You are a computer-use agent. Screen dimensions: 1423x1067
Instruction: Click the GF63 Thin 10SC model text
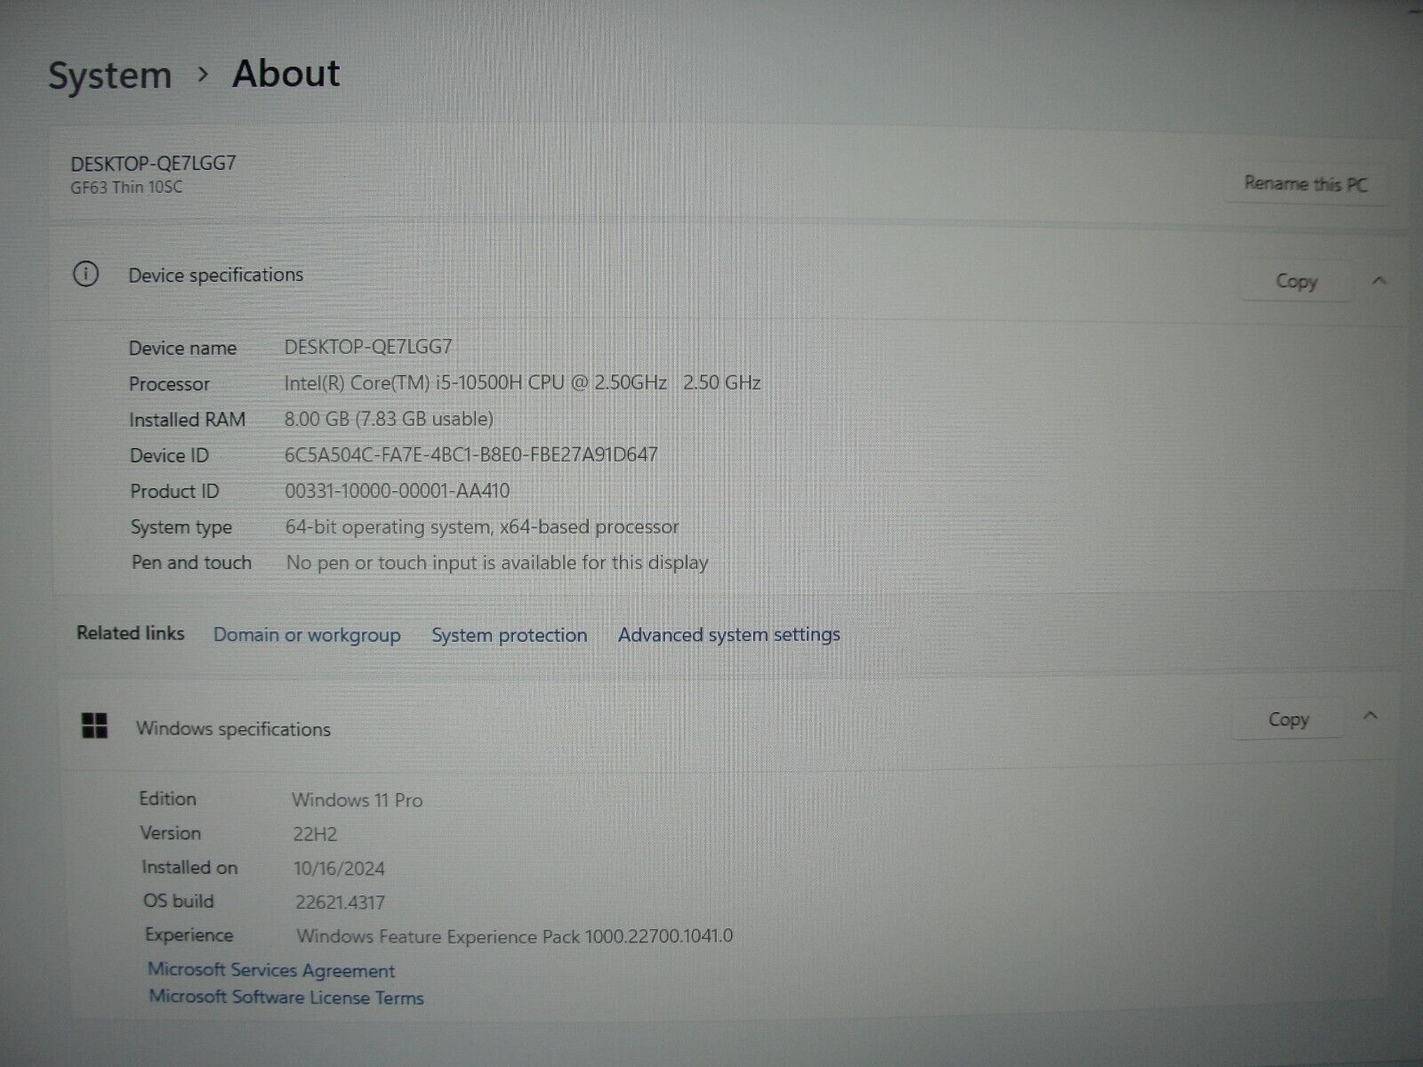pyautogui.click(x=126, y=187)
